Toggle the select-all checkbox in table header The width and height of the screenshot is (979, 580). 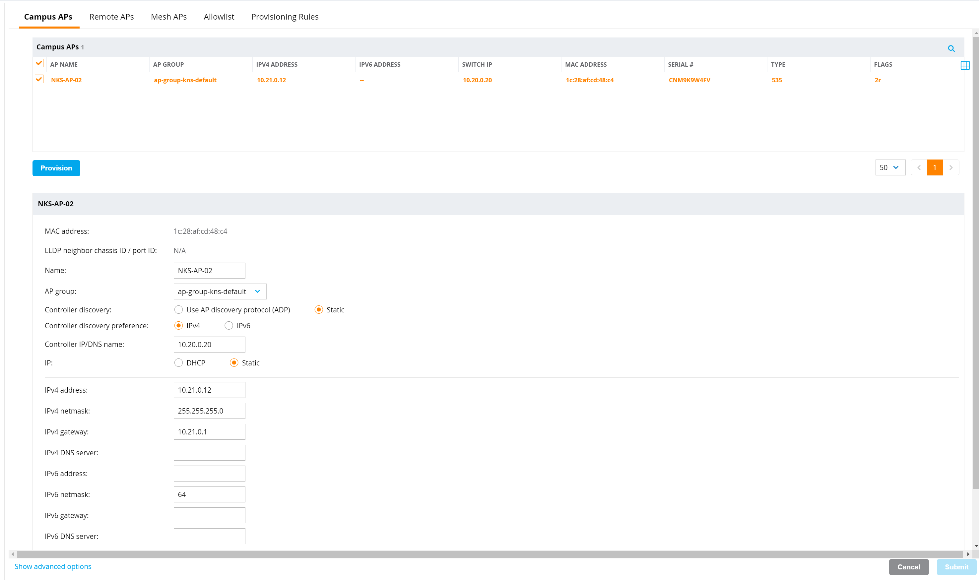point(39,63)
